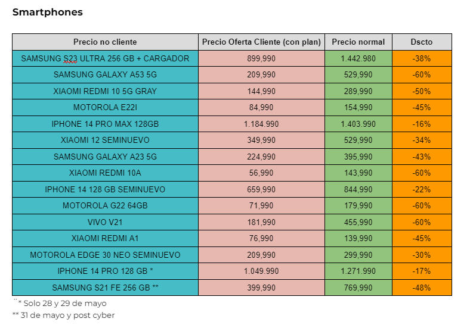Image resolution: width=473 pixels, height=331 pixels.
Task: Select the 'Precio Oferta Cliente (con plan)' header
Action: pos(261,42)
